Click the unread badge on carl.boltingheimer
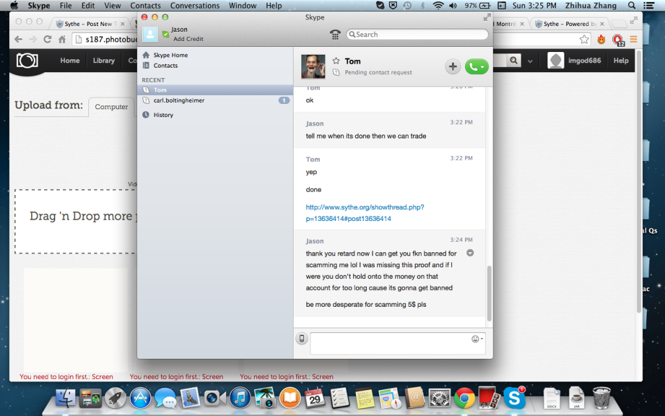665x416 pixels. tap(284, 101)
